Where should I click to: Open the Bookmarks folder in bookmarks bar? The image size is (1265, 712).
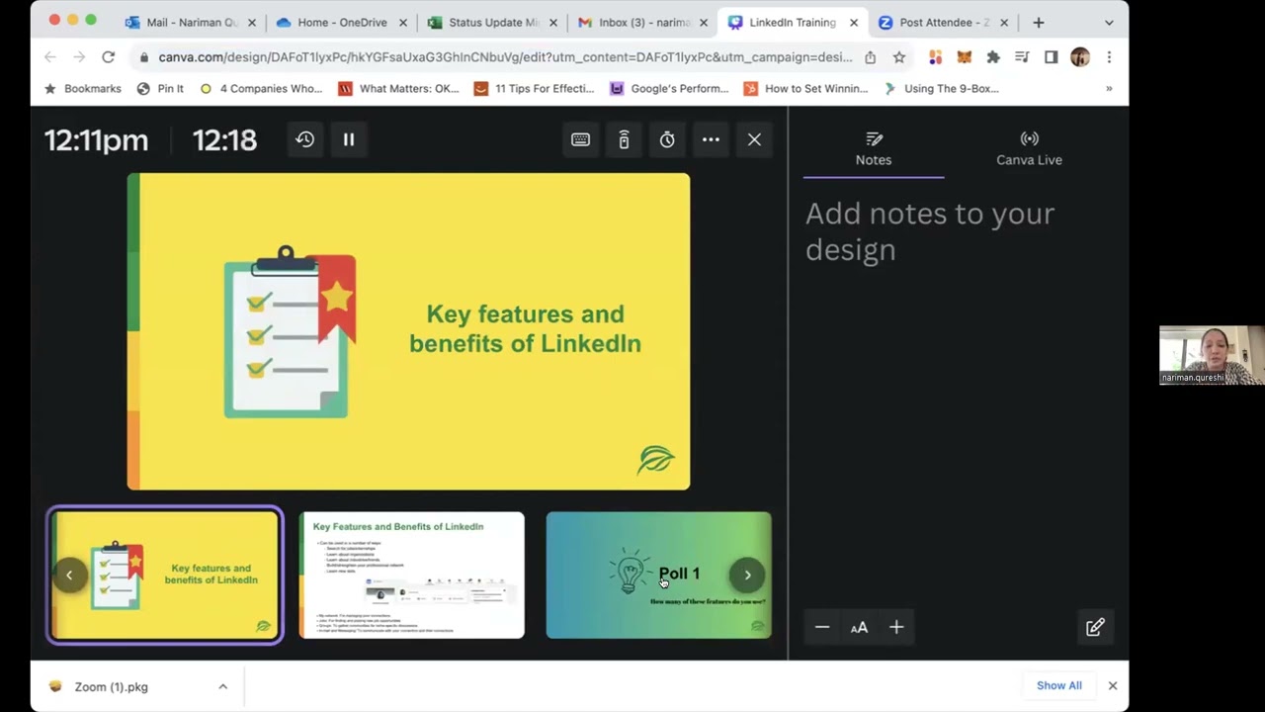(x=83, y=88)
